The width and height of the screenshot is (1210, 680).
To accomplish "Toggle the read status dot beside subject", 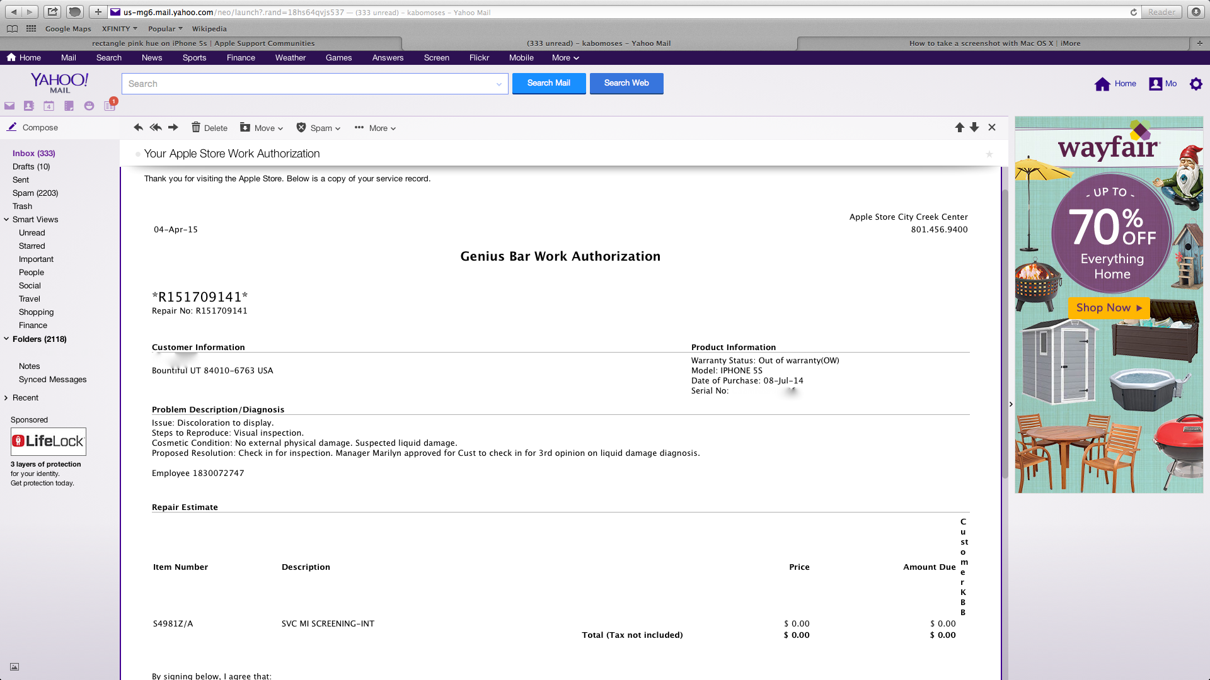I will [137, 154].
